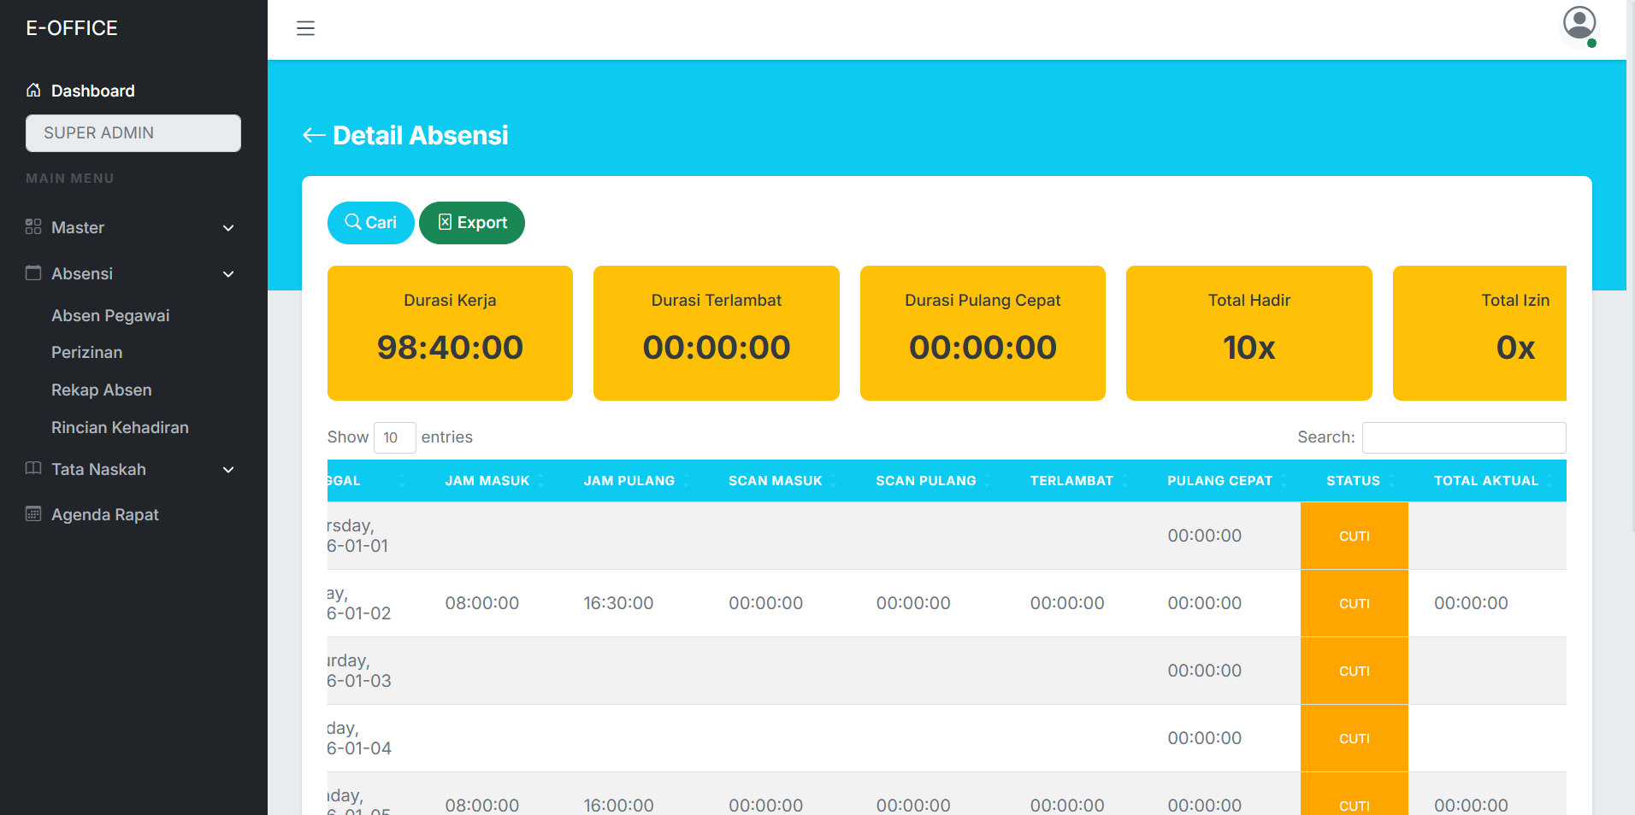Open the user profile avatar

[1579, 24]
